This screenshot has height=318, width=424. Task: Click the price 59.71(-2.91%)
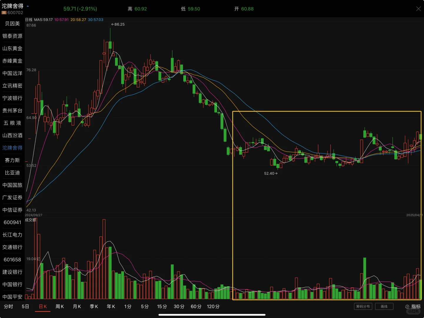(80, 9)
